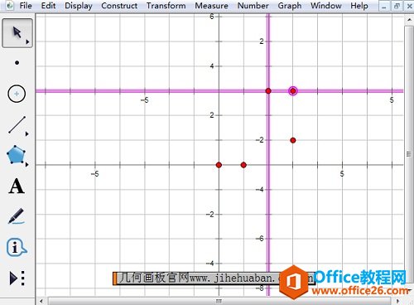
Task: Click the horizontal scrollbar left arrow
Action: coord(41,301)
